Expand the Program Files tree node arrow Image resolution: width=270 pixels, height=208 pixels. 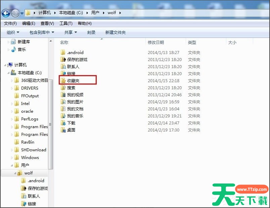tap(12, 127)
